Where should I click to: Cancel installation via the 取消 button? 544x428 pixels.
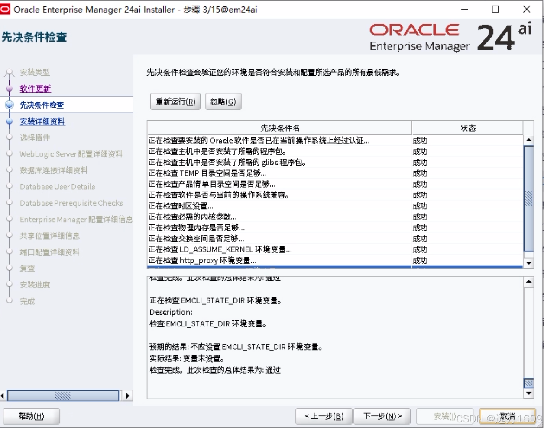(509, 416)
